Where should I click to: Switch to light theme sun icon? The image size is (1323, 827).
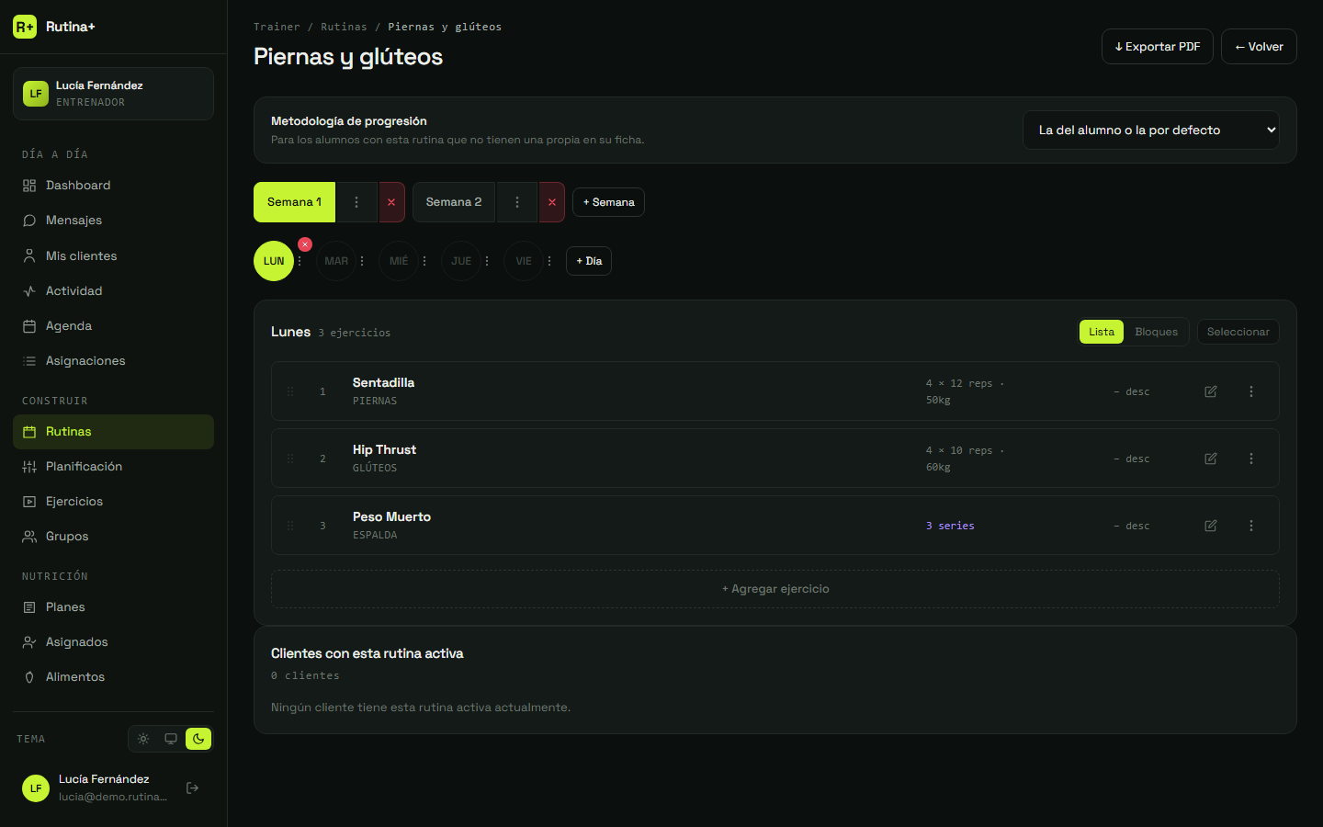pyautogui.click(x=143, y=739)
